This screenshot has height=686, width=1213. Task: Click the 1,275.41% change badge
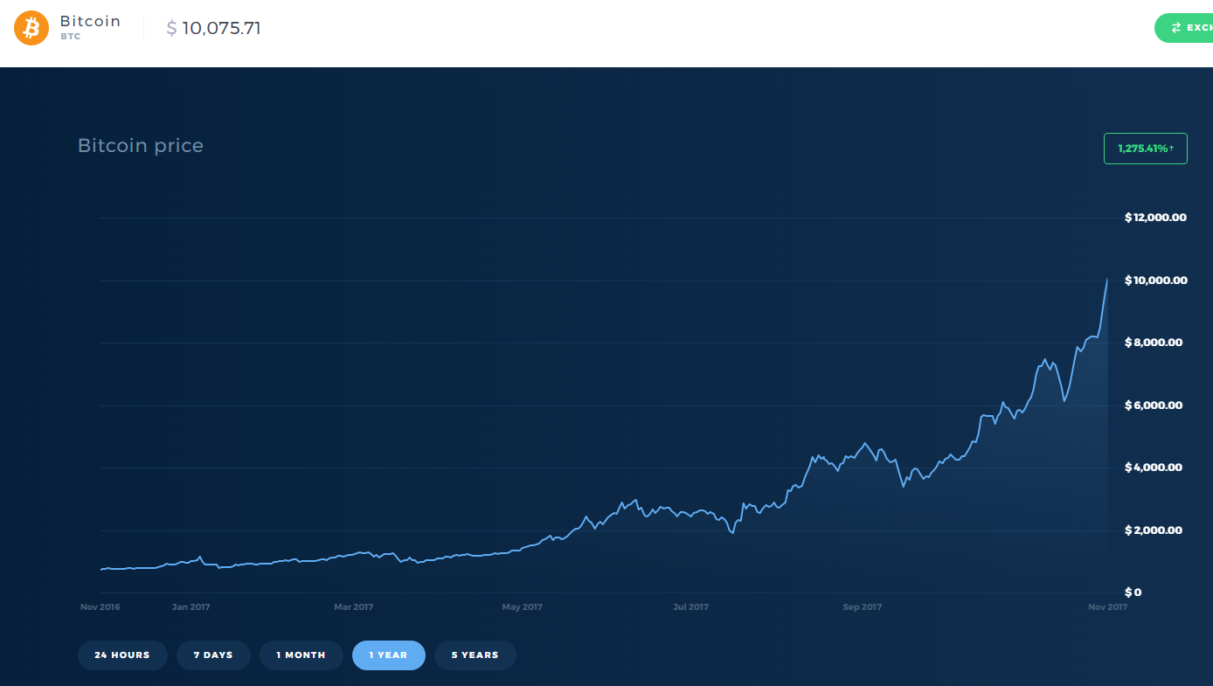click(x=1146, y=149)
